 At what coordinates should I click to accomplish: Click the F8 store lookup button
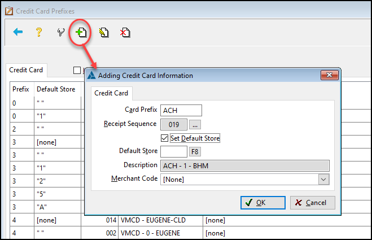tap(195, 151)
